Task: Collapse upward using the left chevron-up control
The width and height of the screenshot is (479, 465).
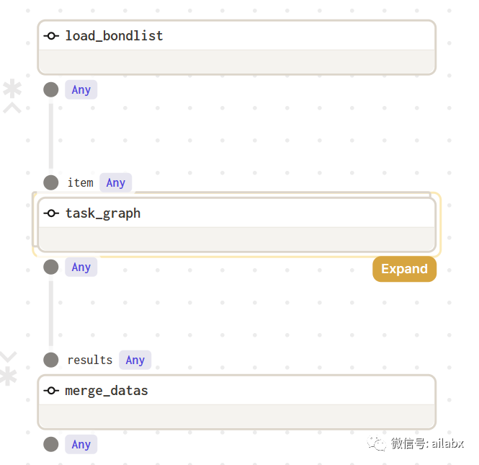Action: [x=12, y=108]
